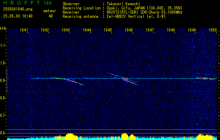Image resolution: width=220 pixels, height=140 pixels.
Task: Click the 1844 time marker
Action: pyautogui.click(x=87, y=30)
